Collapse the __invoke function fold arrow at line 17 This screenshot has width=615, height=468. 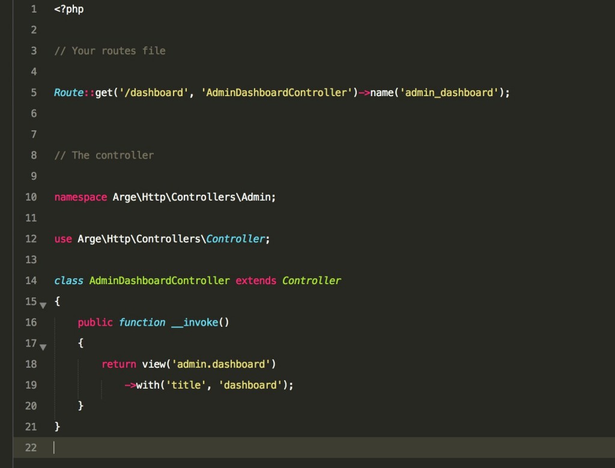point(43,347)
